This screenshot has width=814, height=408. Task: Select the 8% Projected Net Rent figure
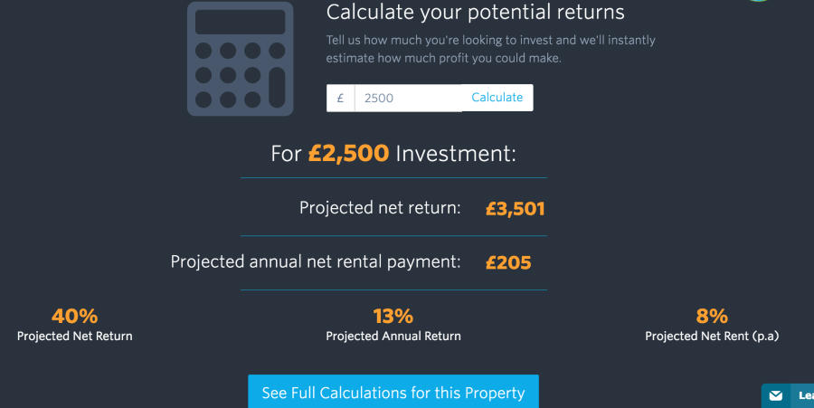coord(712,316)
